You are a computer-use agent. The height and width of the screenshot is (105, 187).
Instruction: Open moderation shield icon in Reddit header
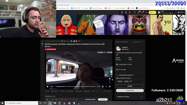pos(134,12)
